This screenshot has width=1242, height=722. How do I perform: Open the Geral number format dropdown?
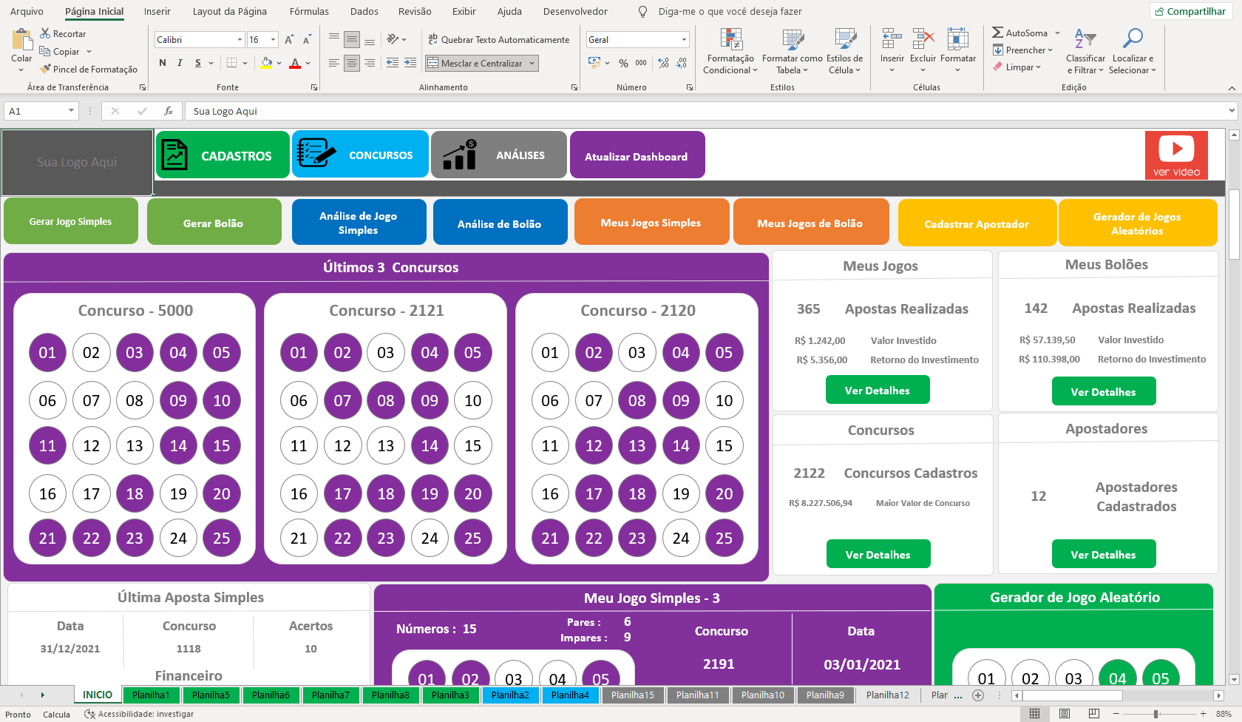coord(684,39)
